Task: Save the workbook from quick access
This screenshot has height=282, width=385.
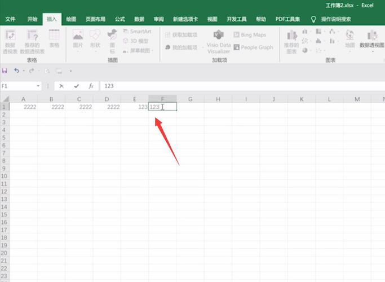Action: click(x=5, y=71)
